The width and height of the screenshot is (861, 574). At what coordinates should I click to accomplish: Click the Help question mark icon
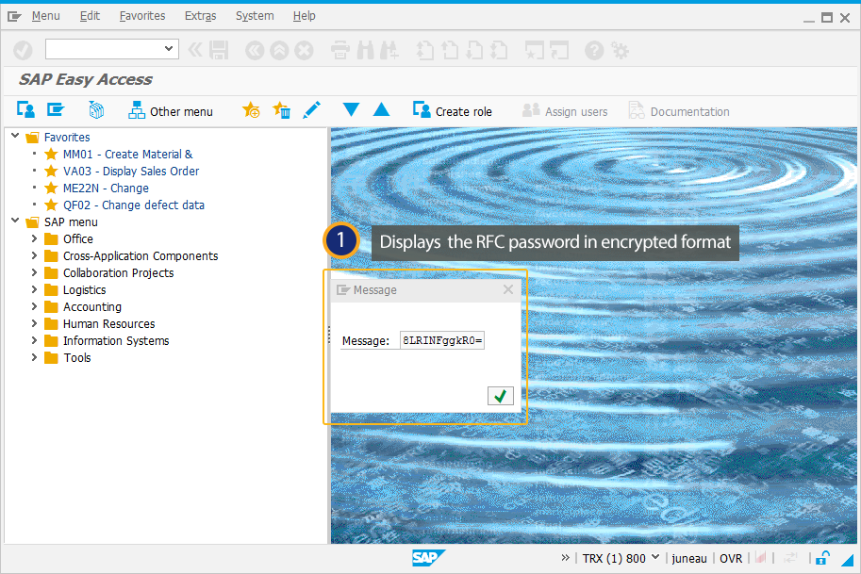[594, 51]
